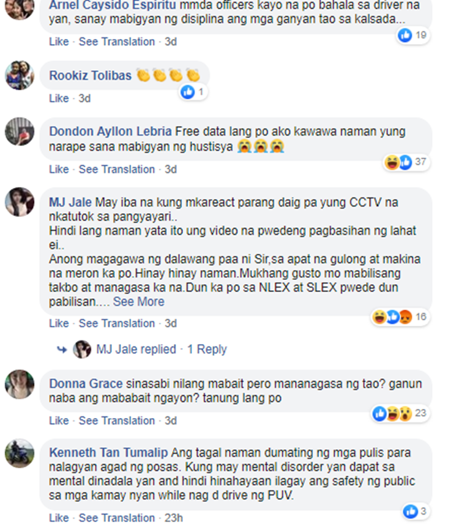The height and width of the screenshot is (528, 459).
Task: Open Donna Grace's profile name link
Action: pos(86,384)
